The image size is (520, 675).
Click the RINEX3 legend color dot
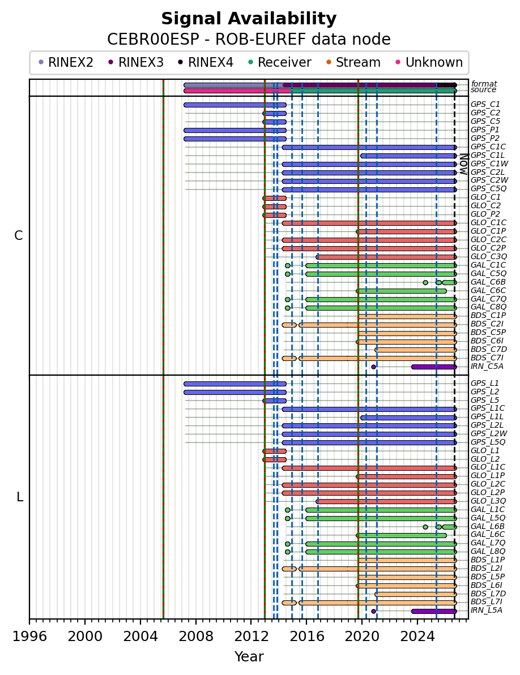coord(111,62)
